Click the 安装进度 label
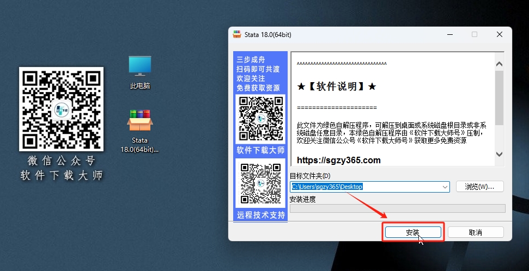Image resolution: width=529 pixels, height=271 pixels. point(302,199)
